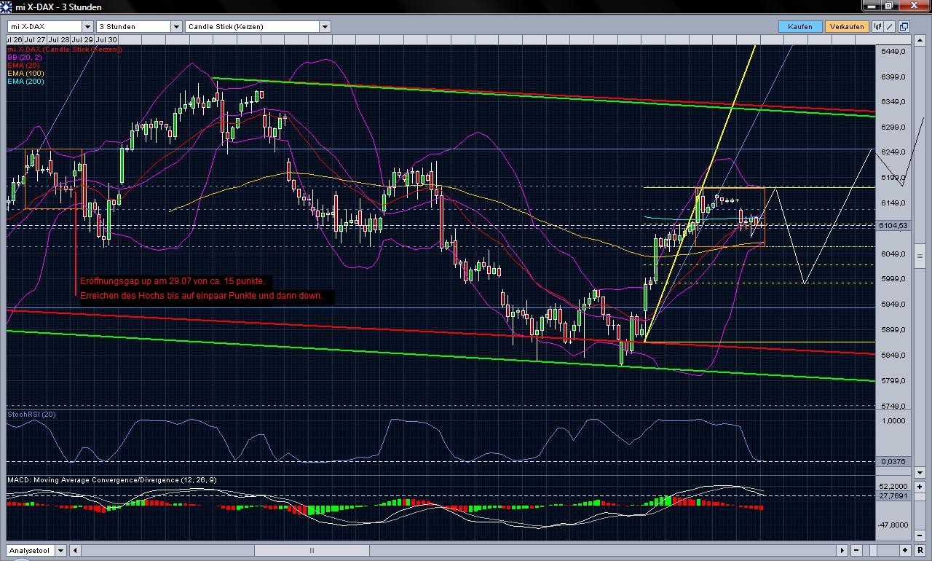Click the EMA (20) legend label

coord(24,66)
